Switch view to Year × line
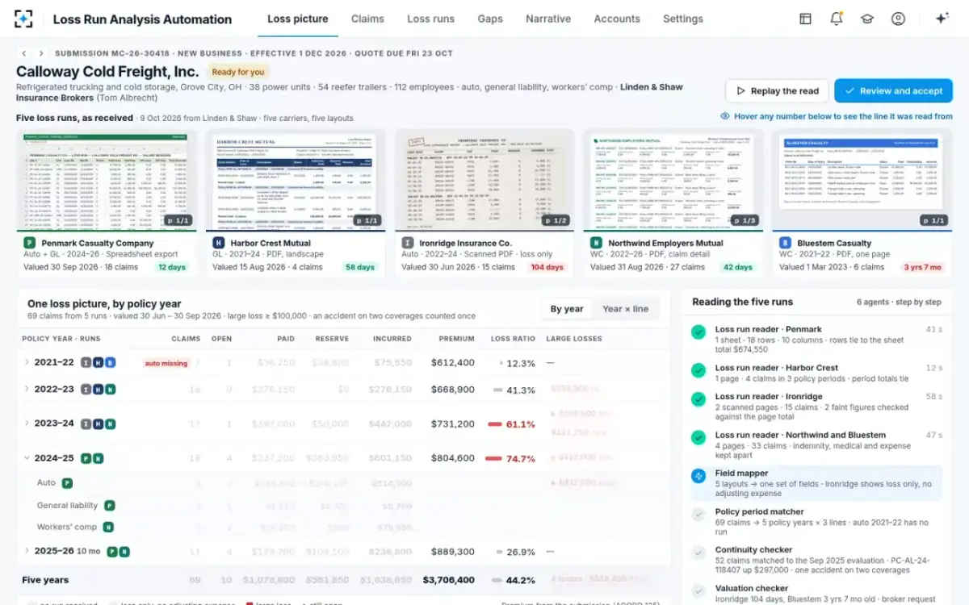 point(625,309)
